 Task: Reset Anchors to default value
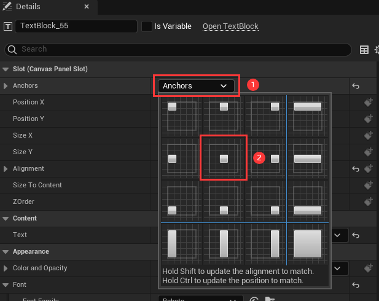(x=356, y=86)
